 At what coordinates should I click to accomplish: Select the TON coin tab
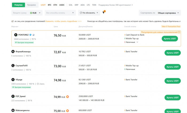pyautogui.click(x=94, y=5)
